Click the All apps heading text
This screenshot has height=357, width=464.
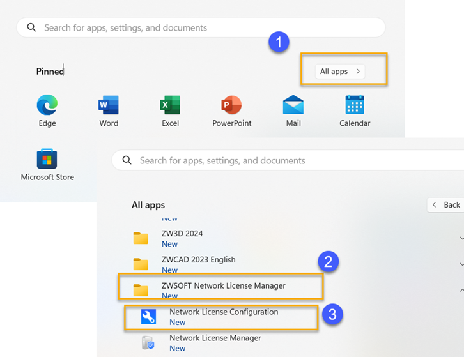(x=148, y=205)
